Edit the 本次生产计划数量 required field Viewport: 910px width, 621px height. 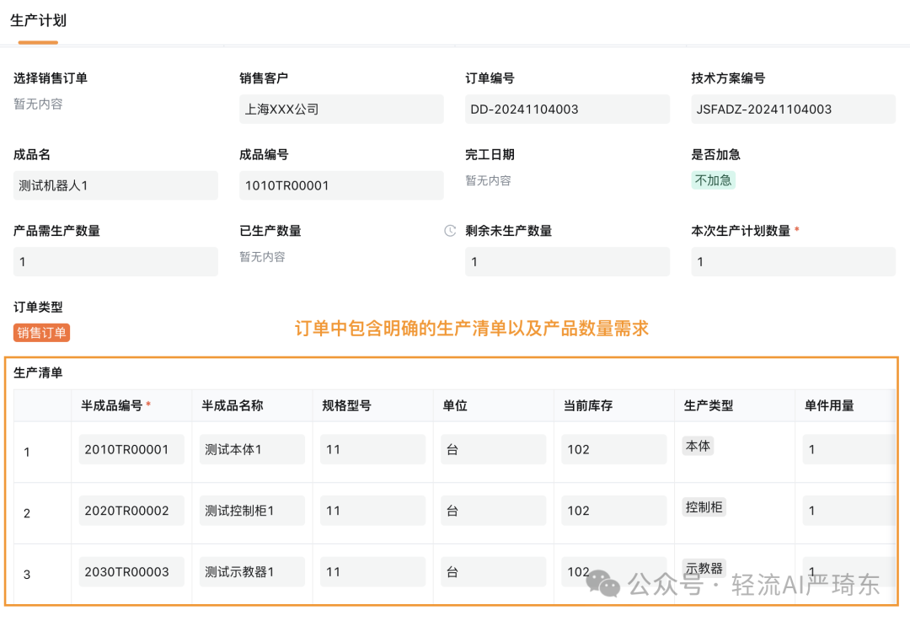793,261
